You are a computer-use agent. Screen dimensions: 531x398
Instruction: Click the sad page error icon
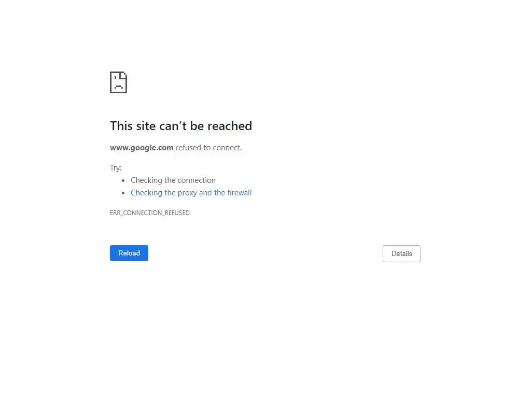[119, 82]
